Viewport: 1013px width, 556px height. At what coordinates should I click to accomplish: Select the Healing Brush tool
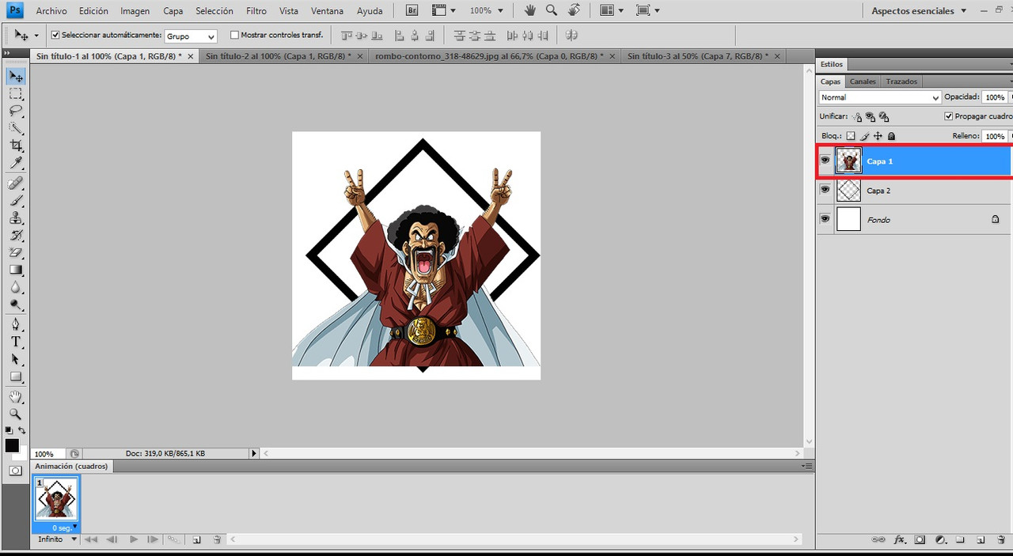click(16, 183)
